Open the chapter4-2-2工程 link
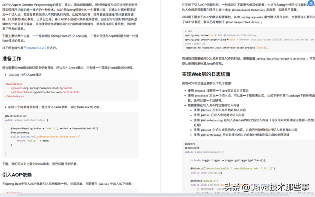 click(38, 48)
